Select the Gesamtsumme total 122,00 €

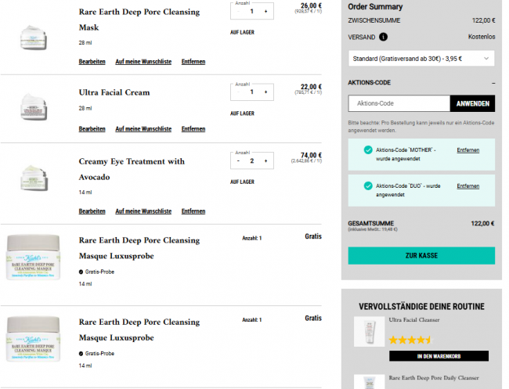[x=482, y=224]
